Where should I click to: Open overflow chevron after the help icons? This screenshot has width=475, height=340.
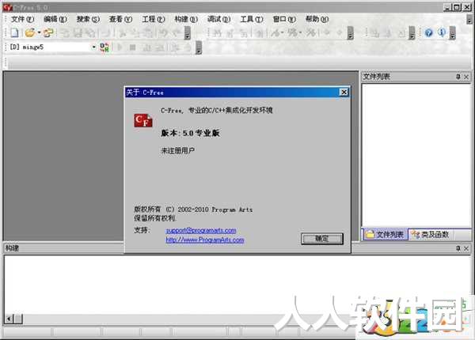452,32
